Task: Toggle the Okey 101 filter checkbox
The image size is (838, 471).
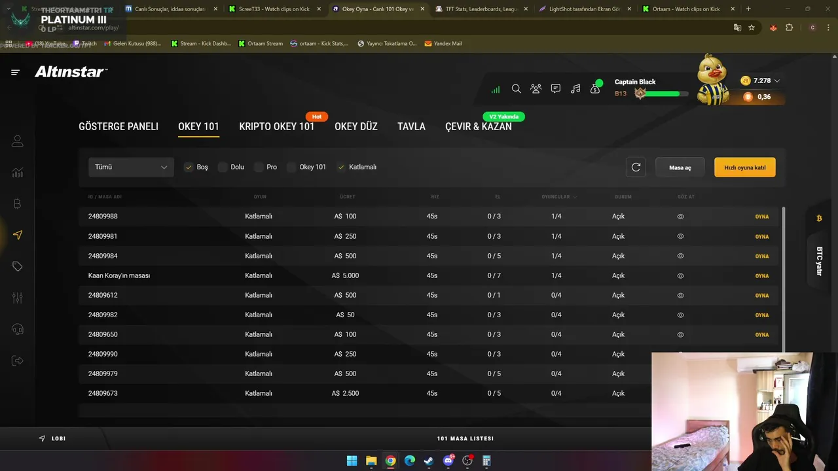Action: (291, 167)
